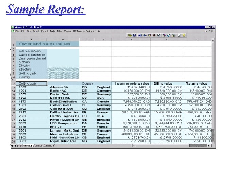The width and height of the screenshot is (245, 184).
Task: Open the Edit menu
Action: pos(23,31)
